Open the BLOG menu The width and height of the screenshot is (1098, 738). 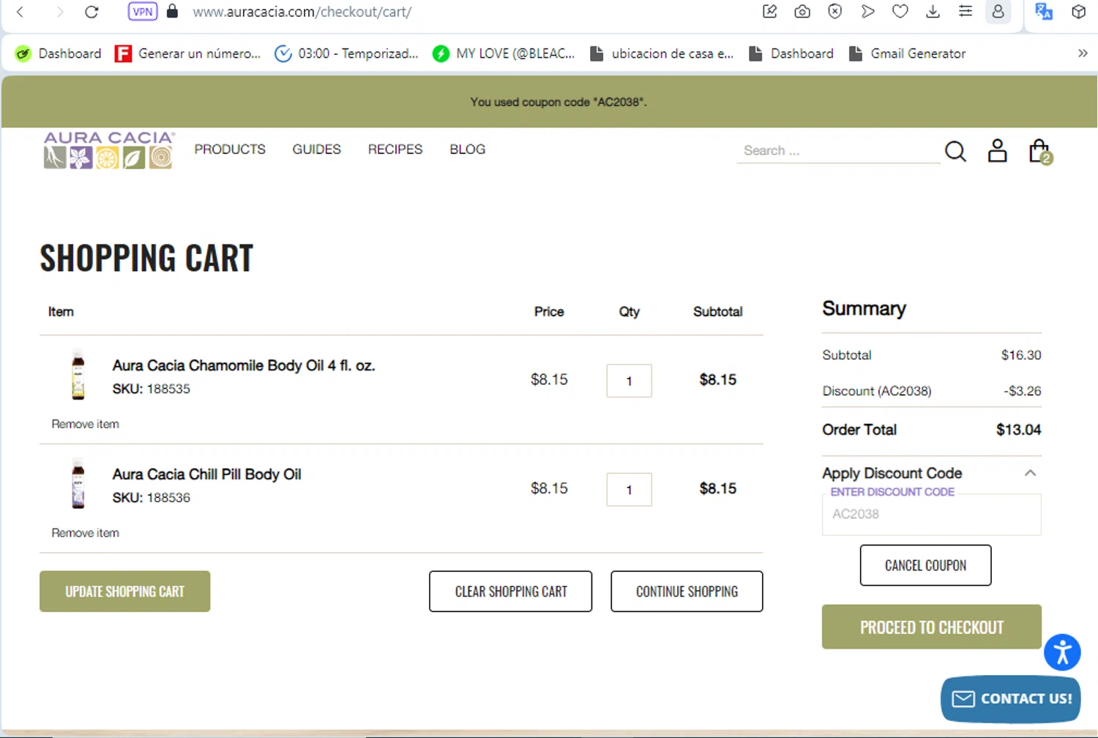point(467,149)
